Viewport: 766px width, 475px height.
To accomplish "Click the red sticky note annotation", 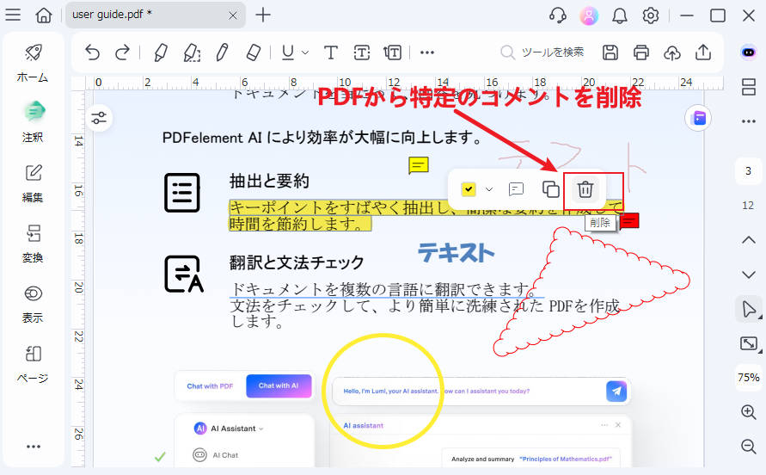I will click(x=629, y=220).
